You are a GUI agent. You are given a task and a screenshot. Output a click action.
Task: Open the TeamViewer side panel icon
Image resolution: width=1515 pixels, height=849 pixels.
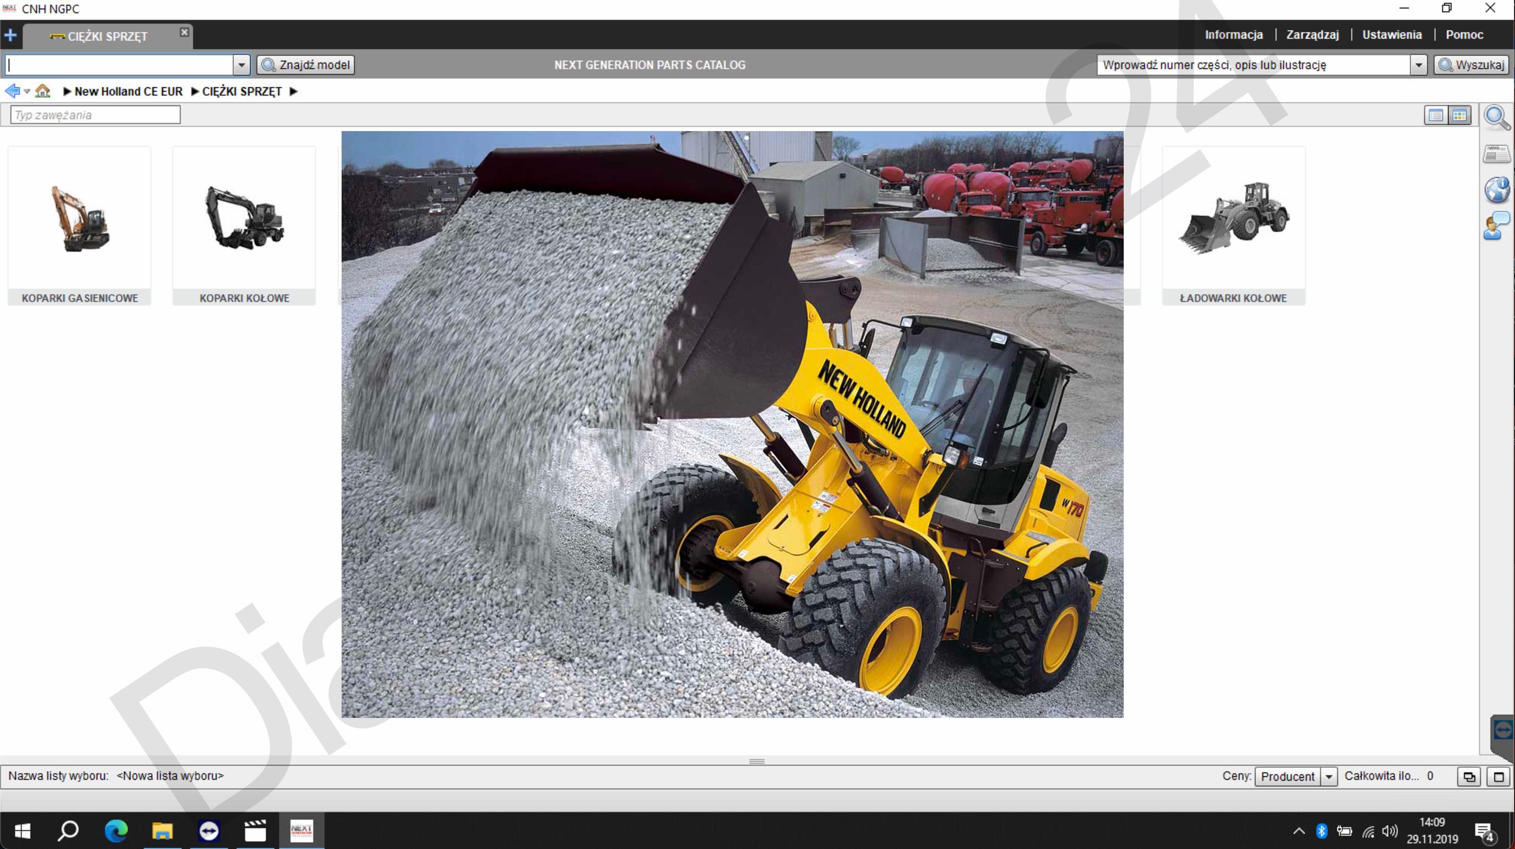coord(1503,730)
